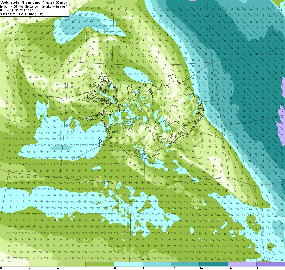Click the legend value label '16'

[230, 268]
